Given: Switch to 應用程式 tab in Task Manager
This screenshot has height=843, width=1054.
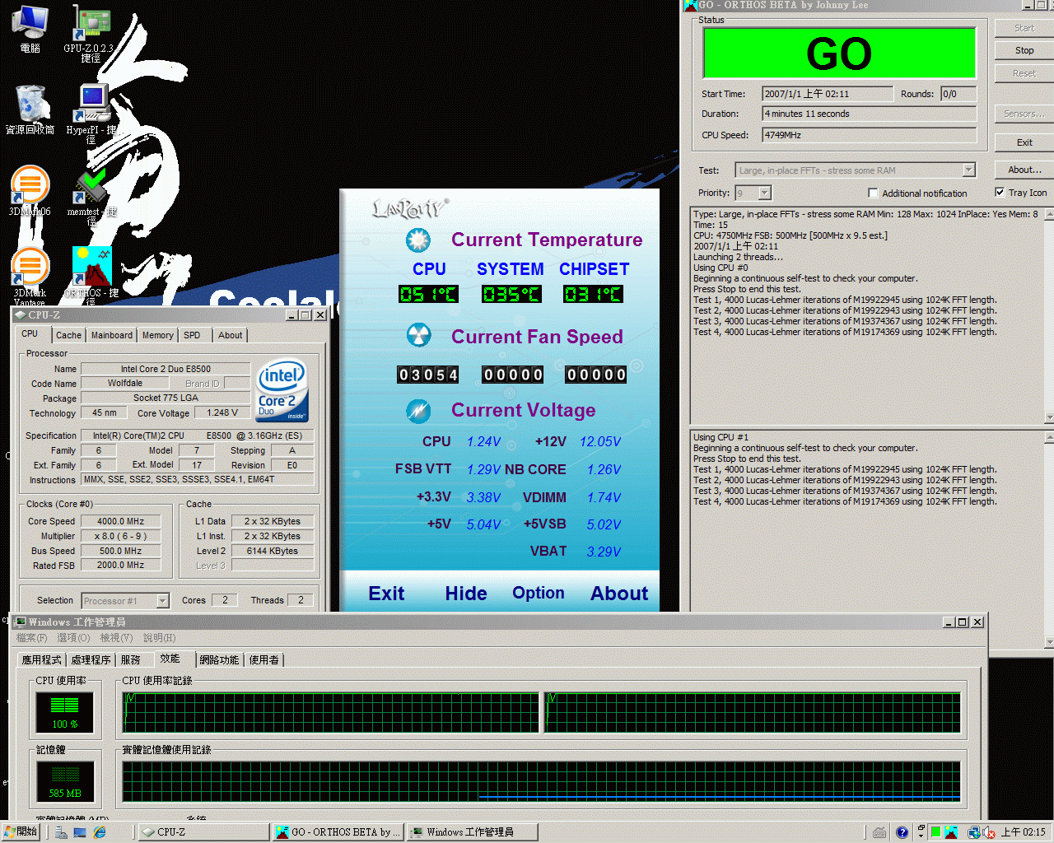Looking at the screenshot, I should pyautogui.click(x=41, y=660).
